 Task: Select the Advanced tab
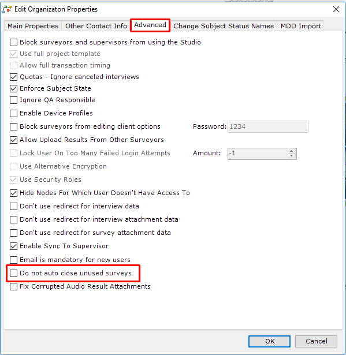point(150,25)
